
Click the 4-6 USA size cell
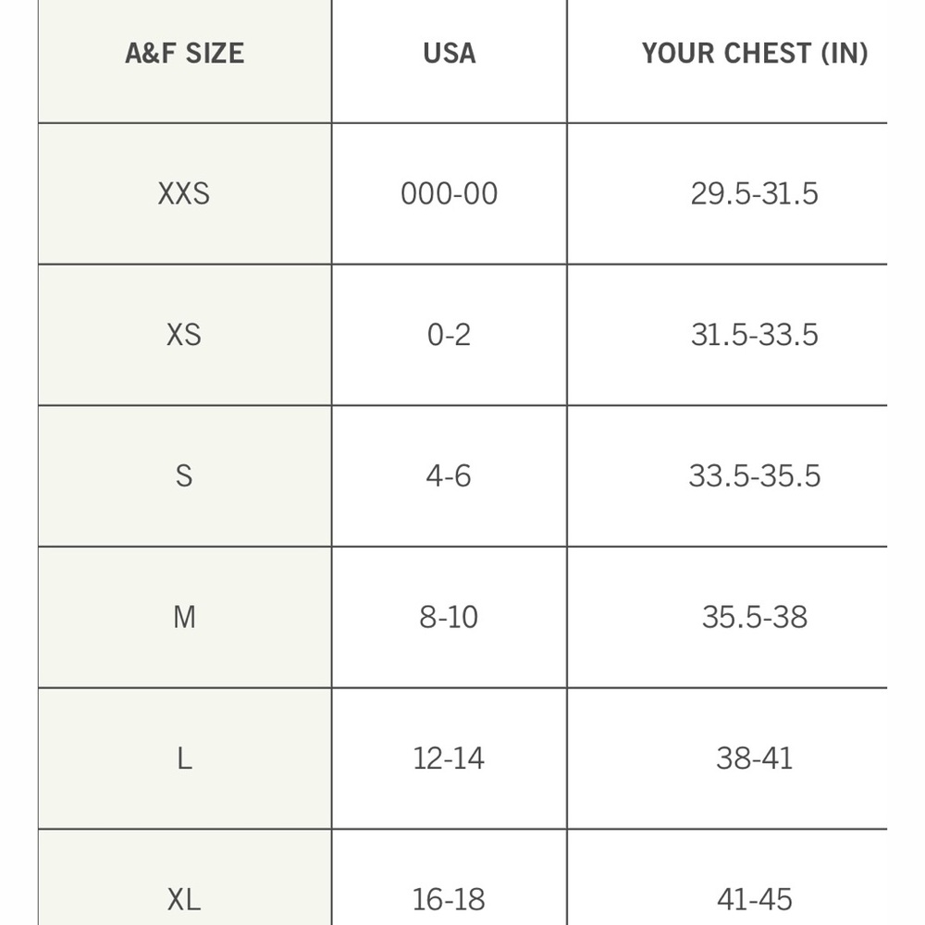coord(450,475)
